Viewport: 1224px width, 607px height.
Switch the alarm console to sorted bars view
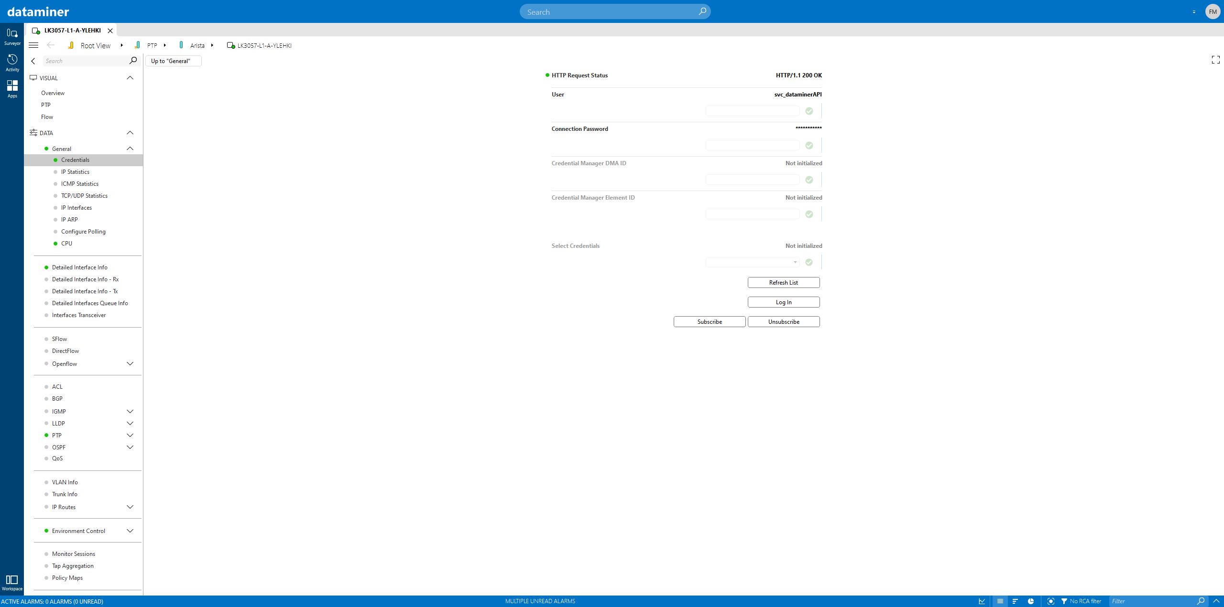click(1015, 601)
